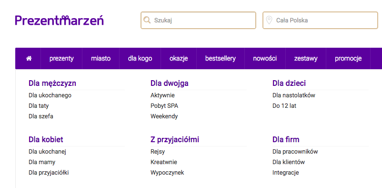Focus the Szukaj search field
Image resolution: width=382 pixels, height=188 pixels.
coord(198,20)
